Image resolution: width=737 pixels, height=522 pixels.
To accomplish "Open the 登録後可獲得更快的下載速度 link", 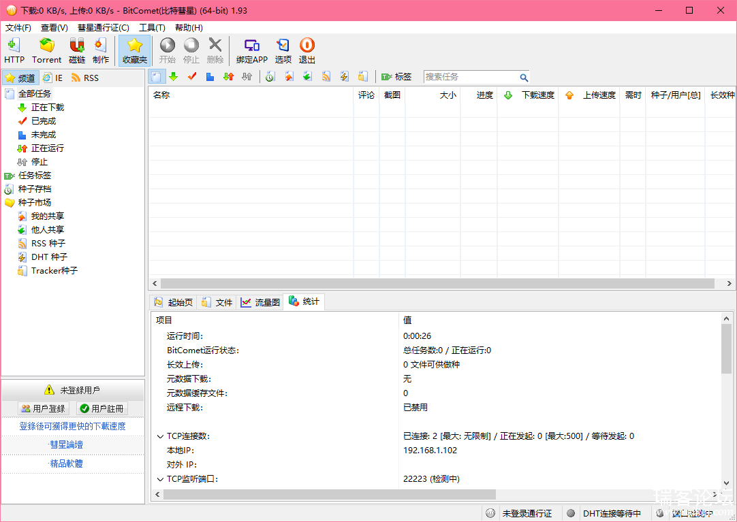I will 72,426.
